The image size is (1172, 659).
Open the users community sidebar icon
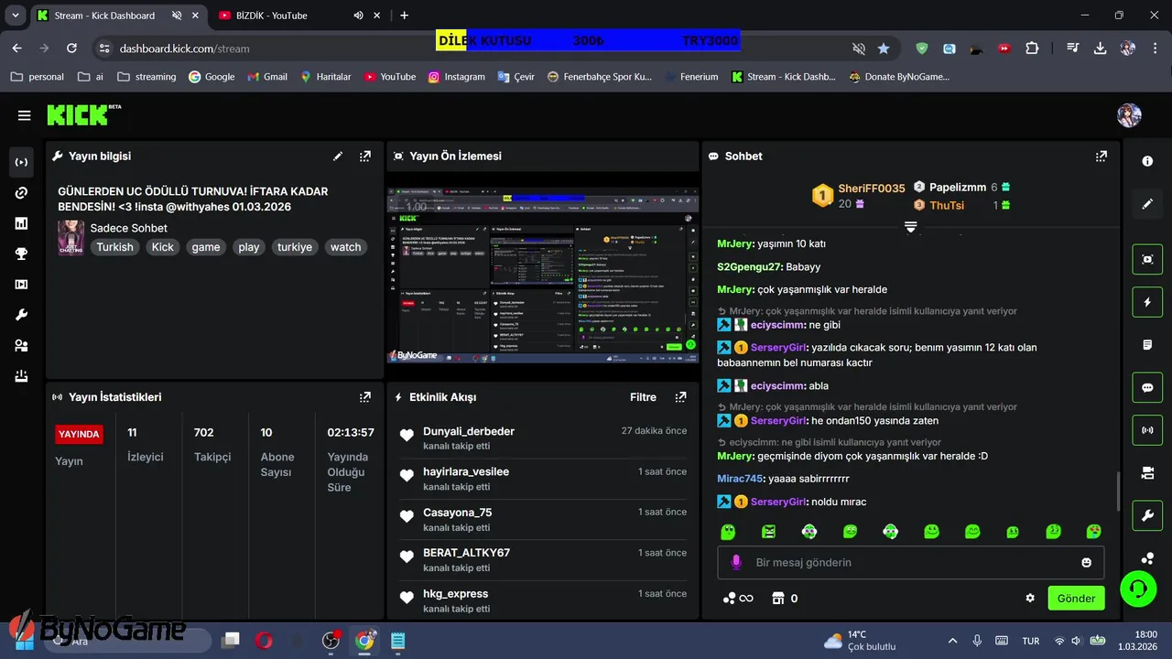[21, 346]
